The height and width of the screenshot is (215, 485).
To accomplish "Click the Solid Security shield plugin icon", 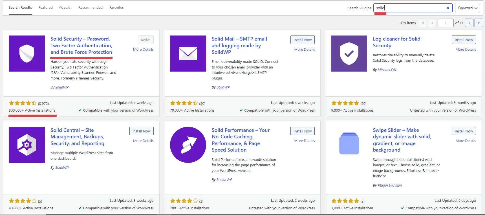I will (x=27, y=54).
